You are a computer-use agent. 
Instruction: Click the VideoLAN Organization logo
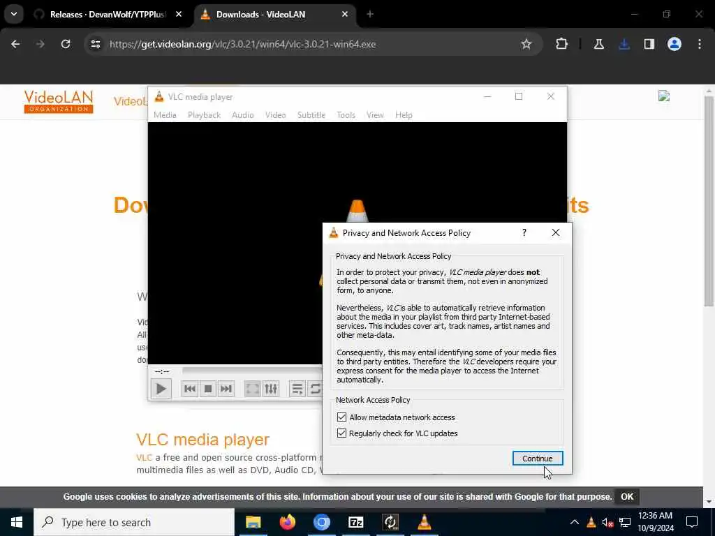pos(59,102)
